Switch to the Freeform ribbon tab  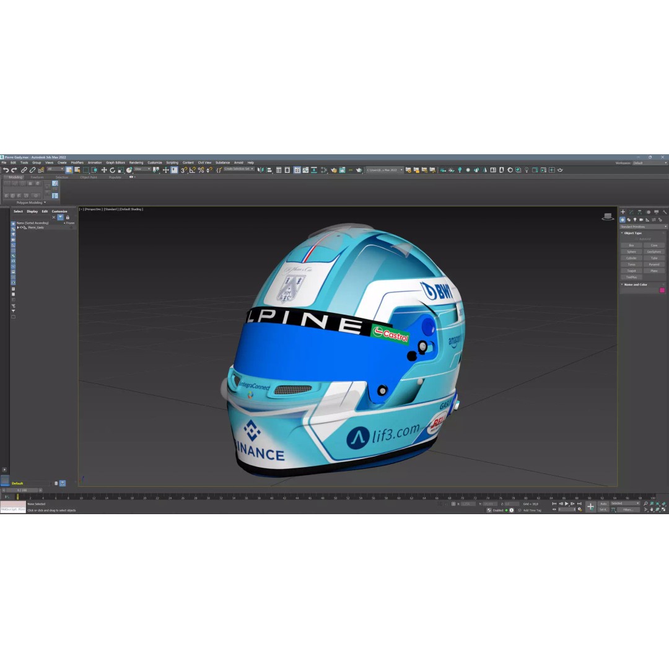point(37,177)
